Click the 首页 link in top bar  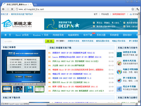(96, 14)
